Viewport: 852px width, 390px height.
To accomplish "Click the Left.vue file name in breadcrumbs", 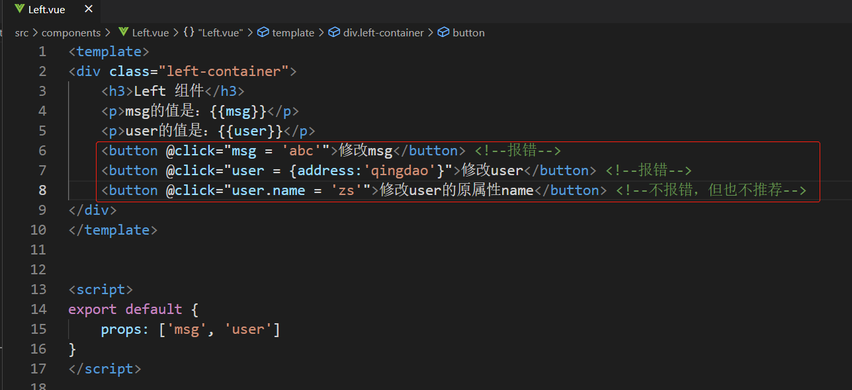I will tap(150, 32).
